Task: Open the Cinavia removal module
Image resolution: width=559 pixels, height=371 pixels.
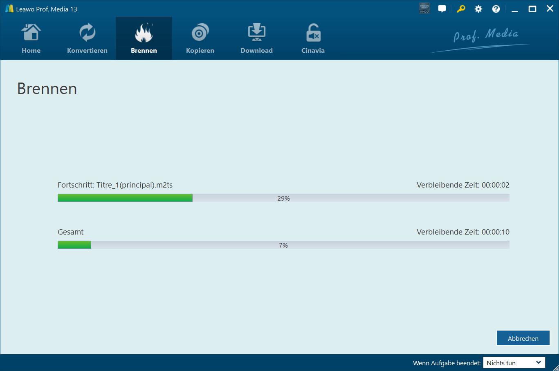Action: click(x=313, y=38)
